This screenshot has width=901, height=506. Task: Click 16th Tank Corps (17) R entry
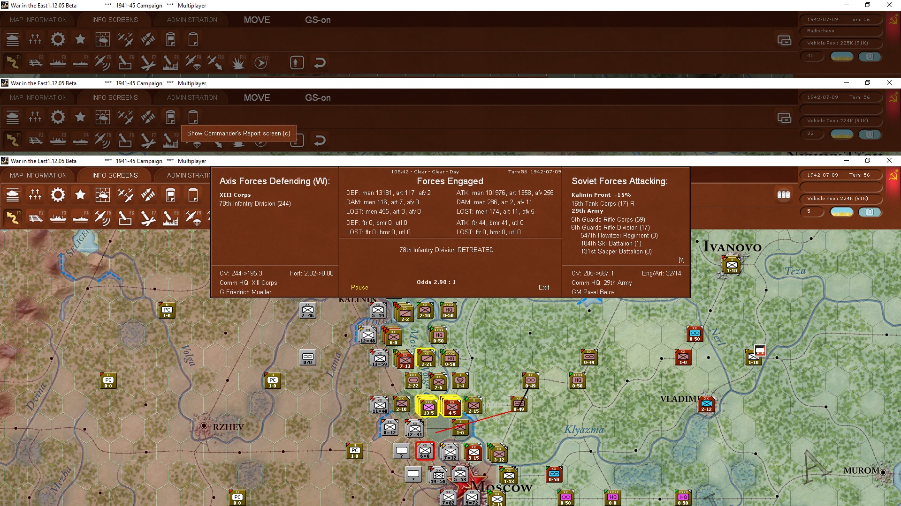(603, 203)
